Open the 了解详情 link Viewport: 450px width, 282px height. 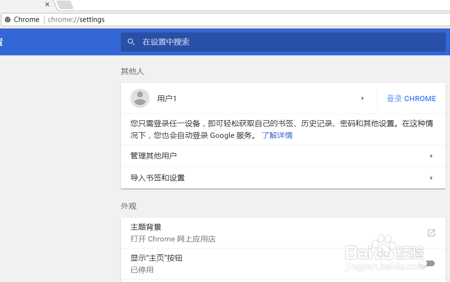click(277, 135)
